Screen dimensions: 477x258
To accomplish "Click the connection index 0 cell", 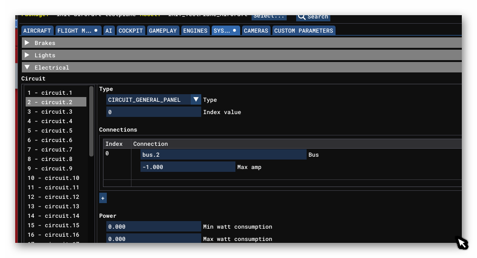I will pos(117,164).
